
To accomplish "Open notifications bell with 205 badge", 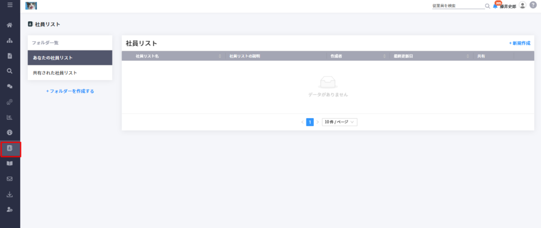I will [496, 5].
